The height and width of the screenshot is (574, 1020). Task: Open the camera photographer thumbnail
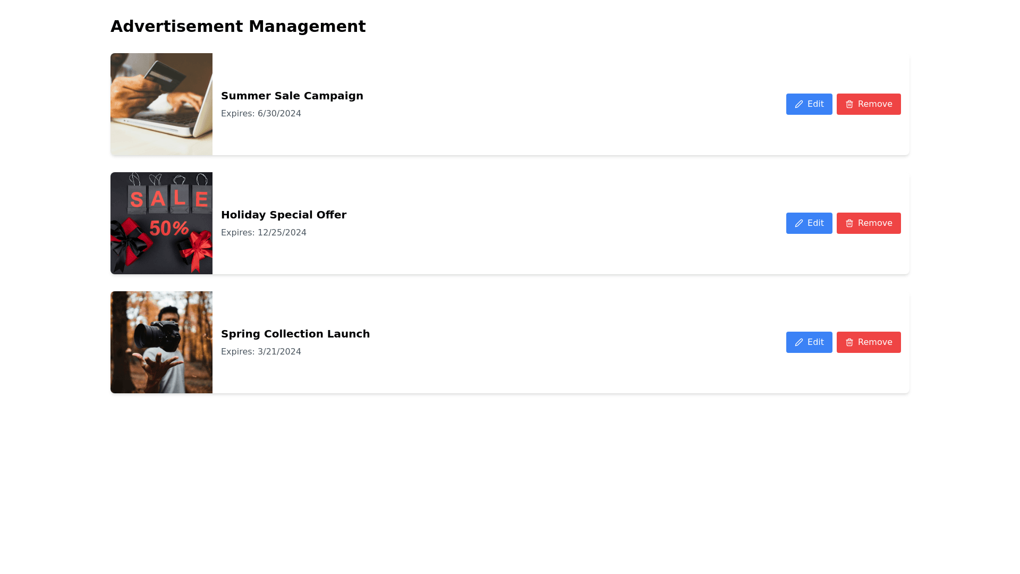[x=161, y=342]
